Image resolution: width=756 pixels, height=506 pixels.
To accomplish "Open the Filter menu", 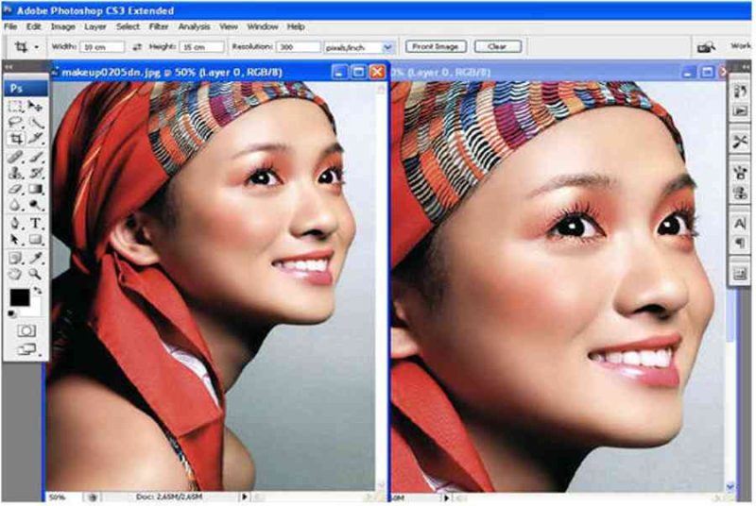I will (x=159, y=27).
